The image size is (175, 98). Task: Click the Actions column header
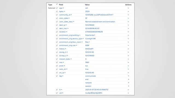[x=128, y=5]
